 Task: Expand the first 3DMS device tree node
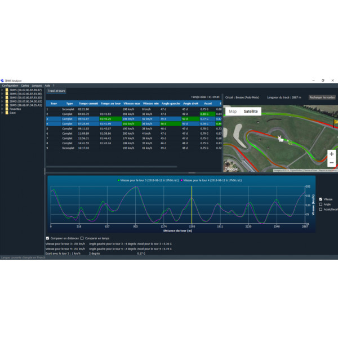click(x=2, y=90)
